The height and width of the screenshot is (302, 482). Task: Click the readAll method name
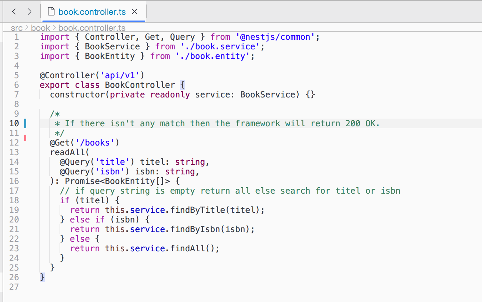tap(68, 152)
